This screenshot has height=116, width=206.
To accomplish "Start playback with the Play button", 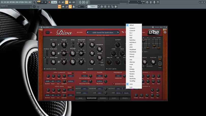I will 42,2.
